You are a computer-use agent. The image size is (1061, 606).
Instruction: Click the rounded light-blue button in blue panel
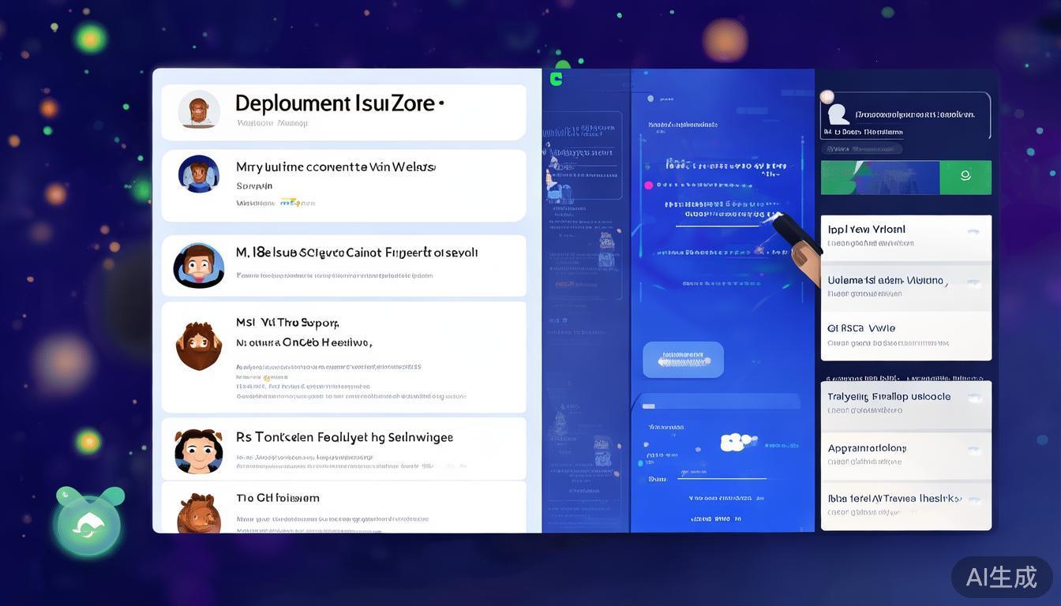(683, 359)
